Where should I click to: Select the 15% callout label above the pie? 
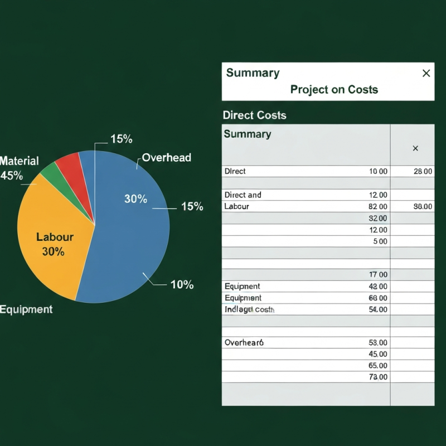(122, 139)
